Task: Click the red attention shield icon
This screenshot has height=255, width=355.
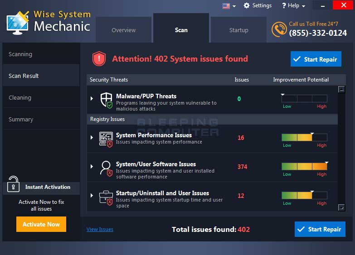Action: [99, 59]
